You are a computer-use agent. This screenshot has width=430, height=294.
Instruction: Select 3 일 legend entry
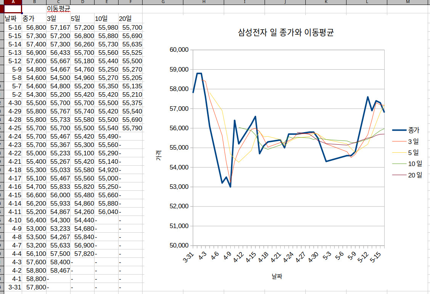coord(406,141)
